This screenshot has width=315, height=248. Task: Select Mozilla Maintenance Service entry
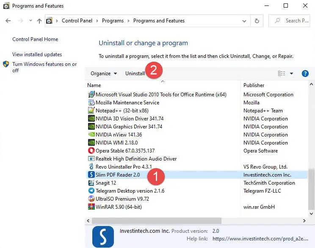pos(127,102)
